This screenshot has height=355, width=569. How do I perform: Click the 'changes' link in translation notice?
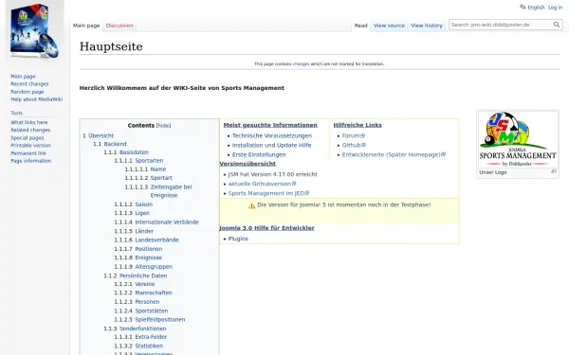(302, 63)
